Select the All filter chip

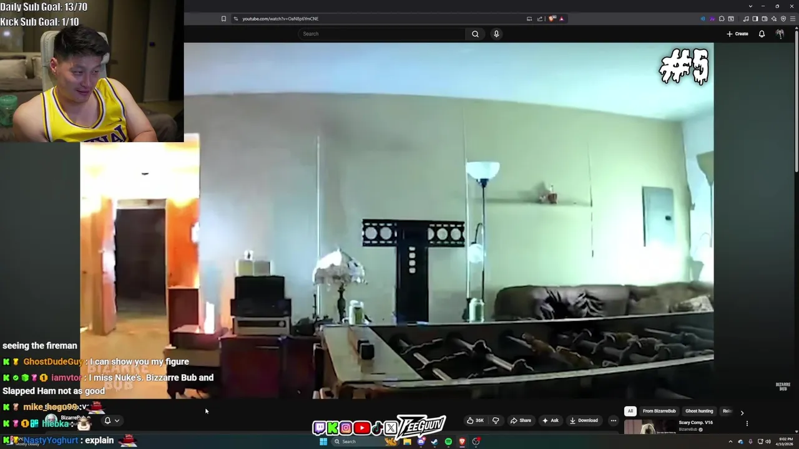click(630, 411)
